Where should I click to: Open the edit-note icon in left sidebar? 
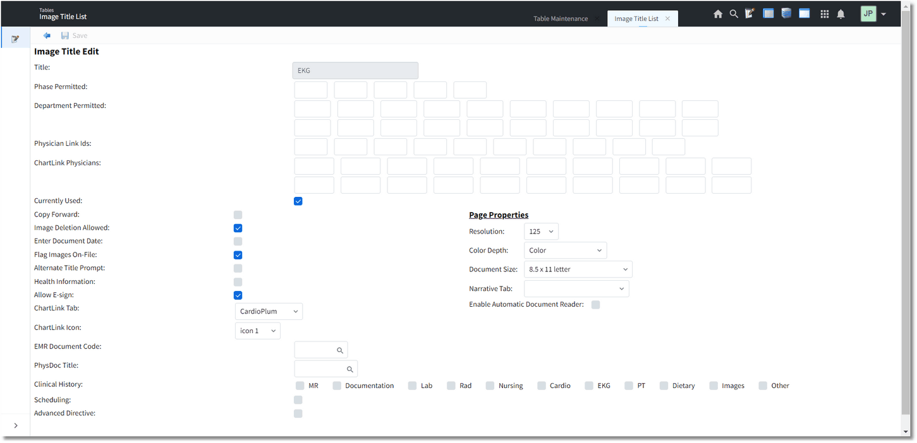pyautogui.click(x=15, y=38)
